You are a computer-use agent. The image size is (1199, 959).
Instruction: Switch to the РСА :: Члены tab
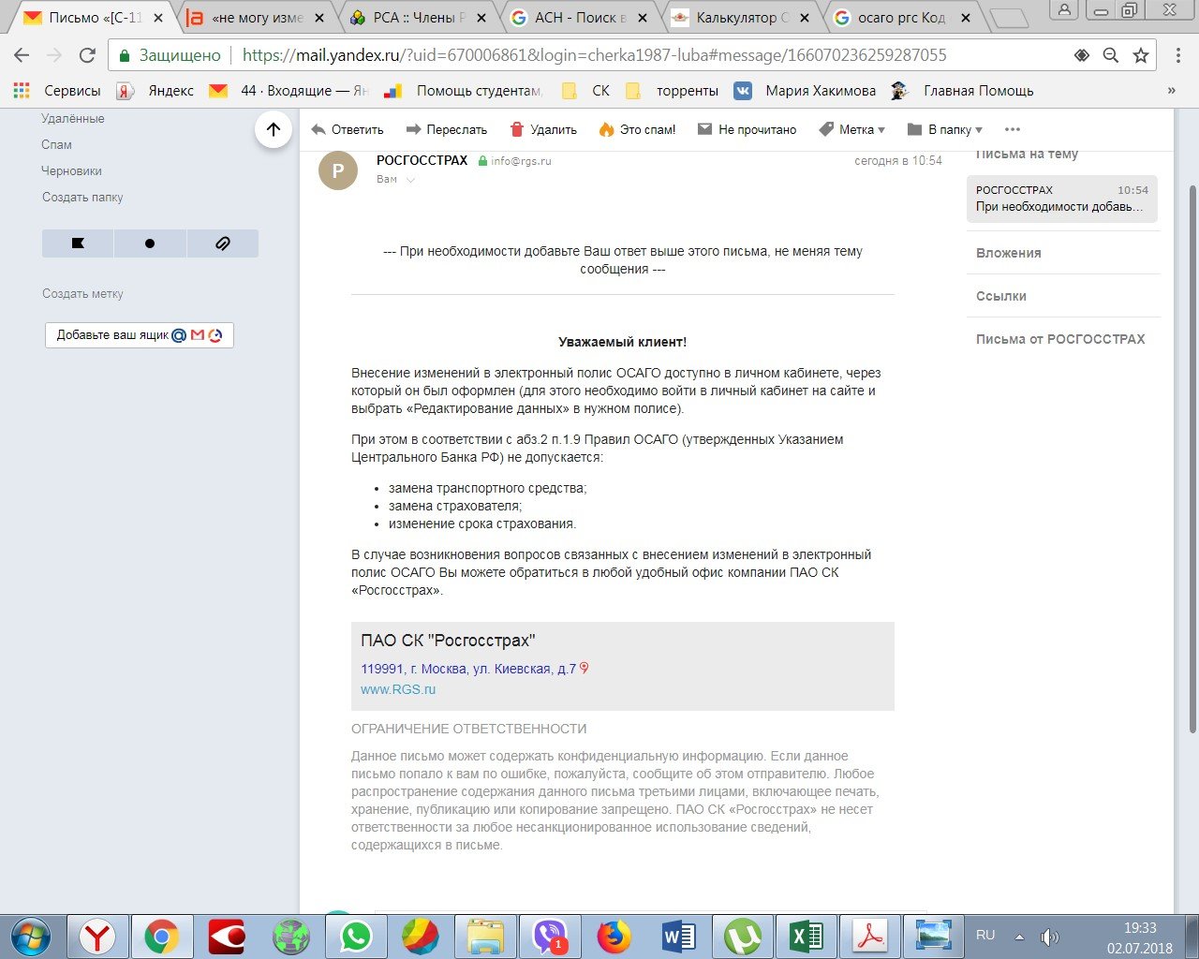pyautogui.click(x=419, y=18)
